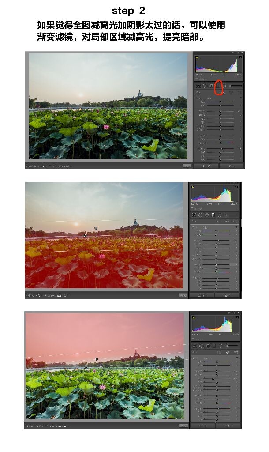Click the Close button in first screenshot
Viewport: 269px width, 452px height.
tap(232, 166)
